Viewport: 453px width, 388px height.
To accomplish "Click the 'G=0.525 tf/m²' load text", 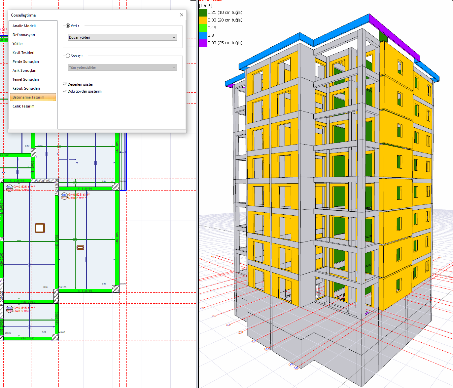I will tap(79, 195).
